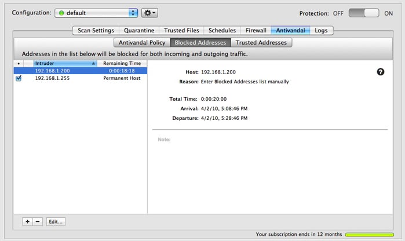The image size is (405, 241).
Task: Go to the Firewall tab
Action: (x=256, y=31)
